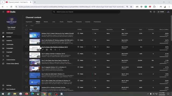Switch to the Live tab

[54, 22]
